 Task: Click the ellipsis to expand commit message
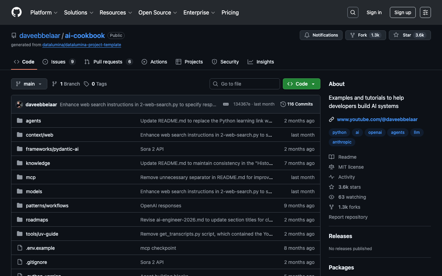(226, 104)
